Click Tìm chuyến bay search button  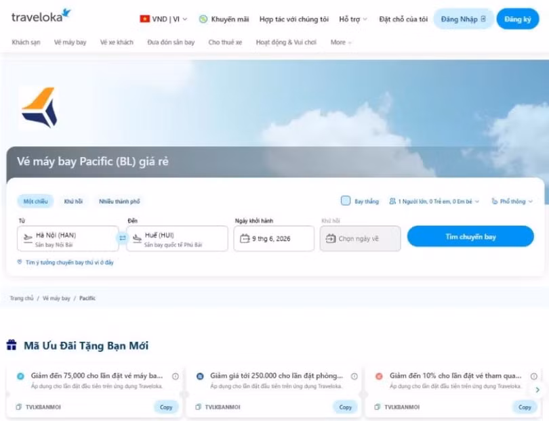pos(470,237)
